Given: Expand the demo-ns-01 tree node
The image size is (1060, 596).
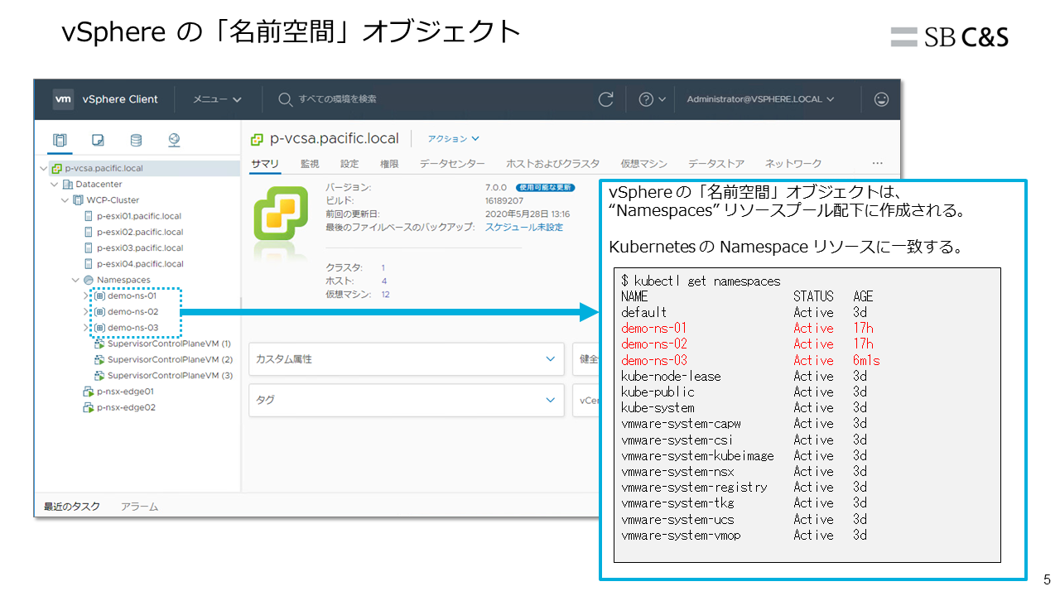Looking at the screenshot, I should (x=86, y=296).
